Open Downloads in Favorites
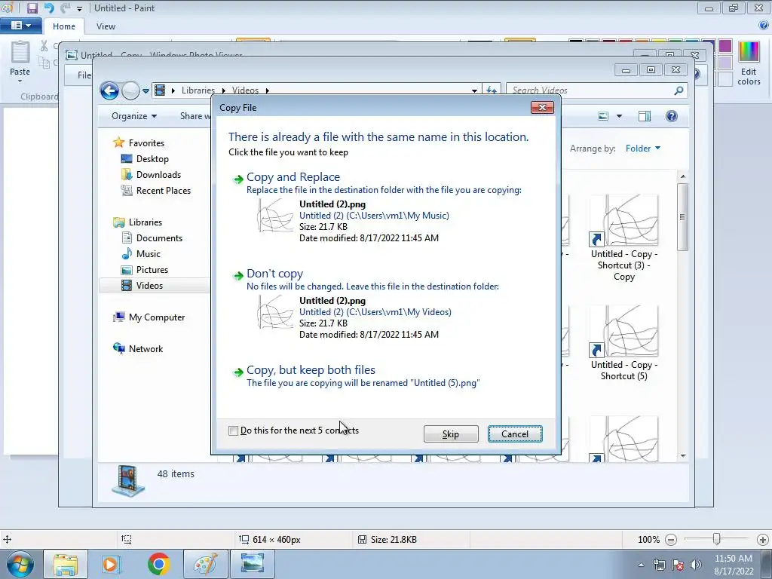The height and width of the screenshot is (579, 772). [x=158, y=175]
